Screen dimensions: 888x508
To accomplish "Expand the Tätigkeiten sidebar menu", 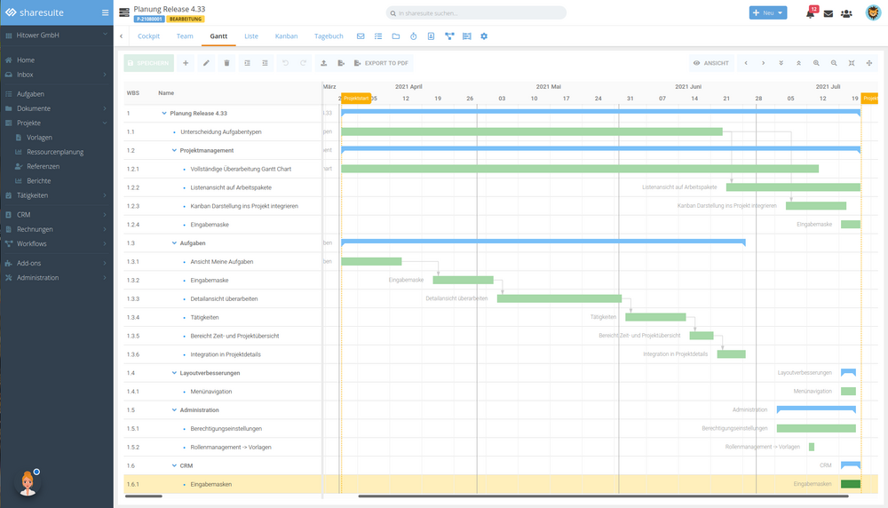I will 57,195.
